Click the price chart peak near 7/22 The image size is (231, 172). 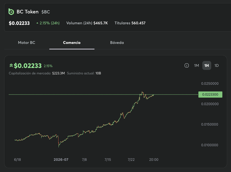pos(142,92)
